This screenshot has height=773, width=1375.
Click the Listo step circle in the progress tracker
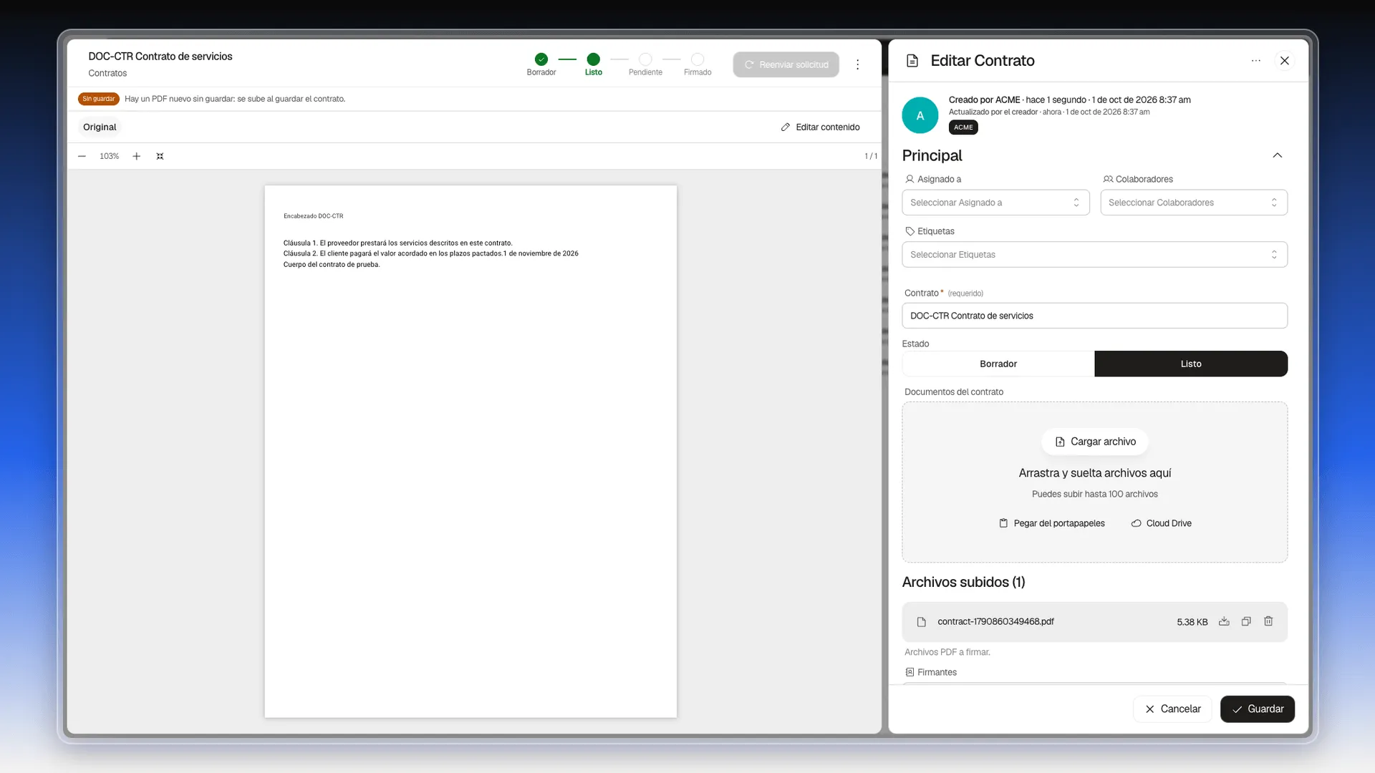(x=593, y=59)
